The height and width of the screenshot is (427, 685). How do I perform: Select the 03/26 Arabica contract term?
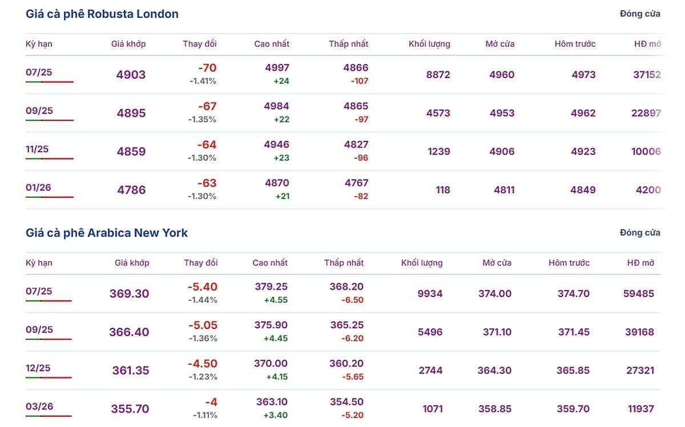(39, 406)
